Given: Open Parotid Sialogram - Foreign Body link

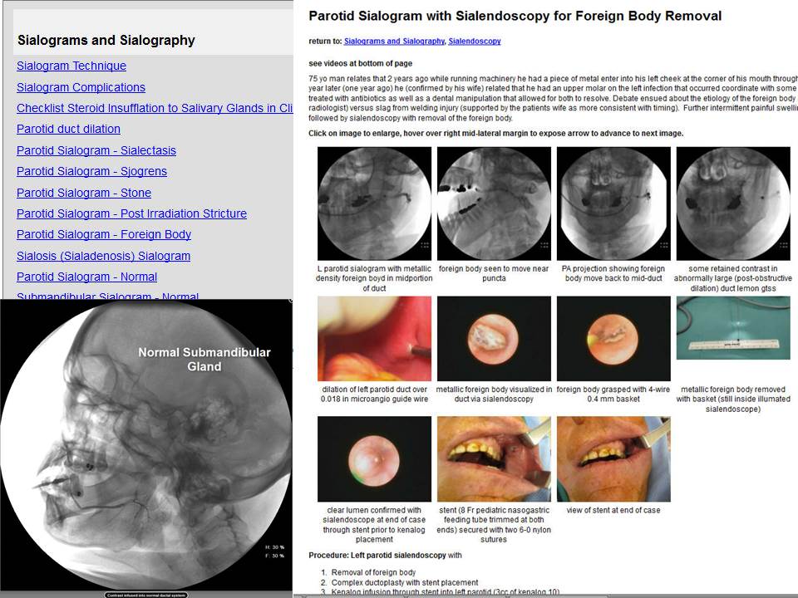Looking at the screenshot, I should (104, 234).
